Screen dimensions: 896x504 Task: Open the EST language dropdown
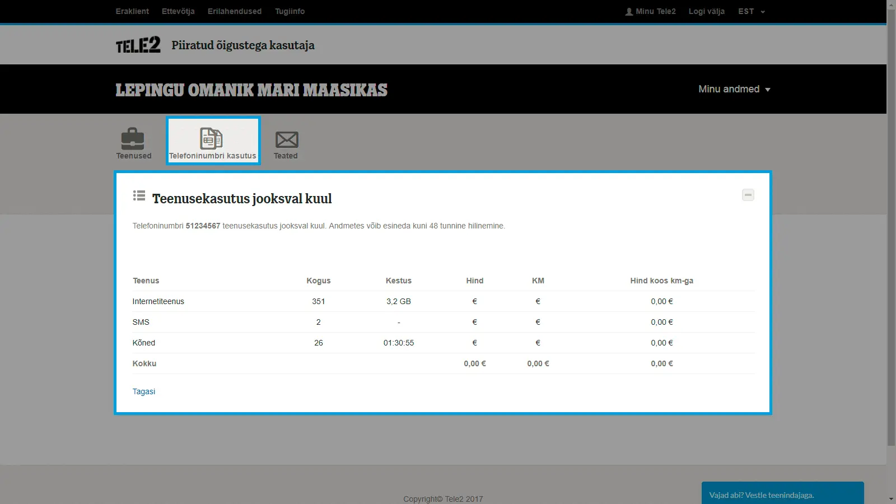pyautogui.click(x=751, y=11)
